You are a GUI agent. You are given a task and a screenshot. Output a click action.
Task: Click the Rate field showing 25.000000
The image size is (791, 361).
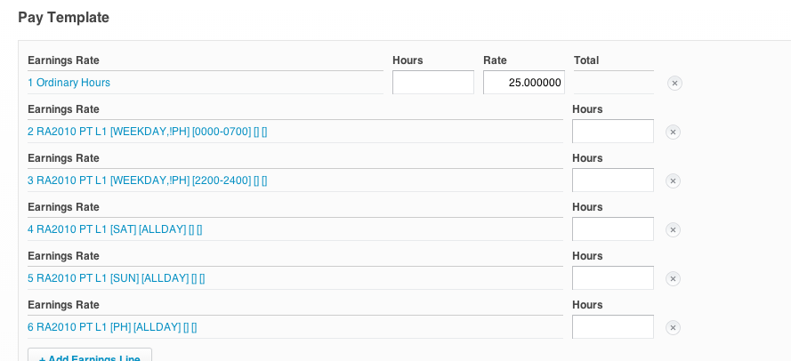pos(523,83)
